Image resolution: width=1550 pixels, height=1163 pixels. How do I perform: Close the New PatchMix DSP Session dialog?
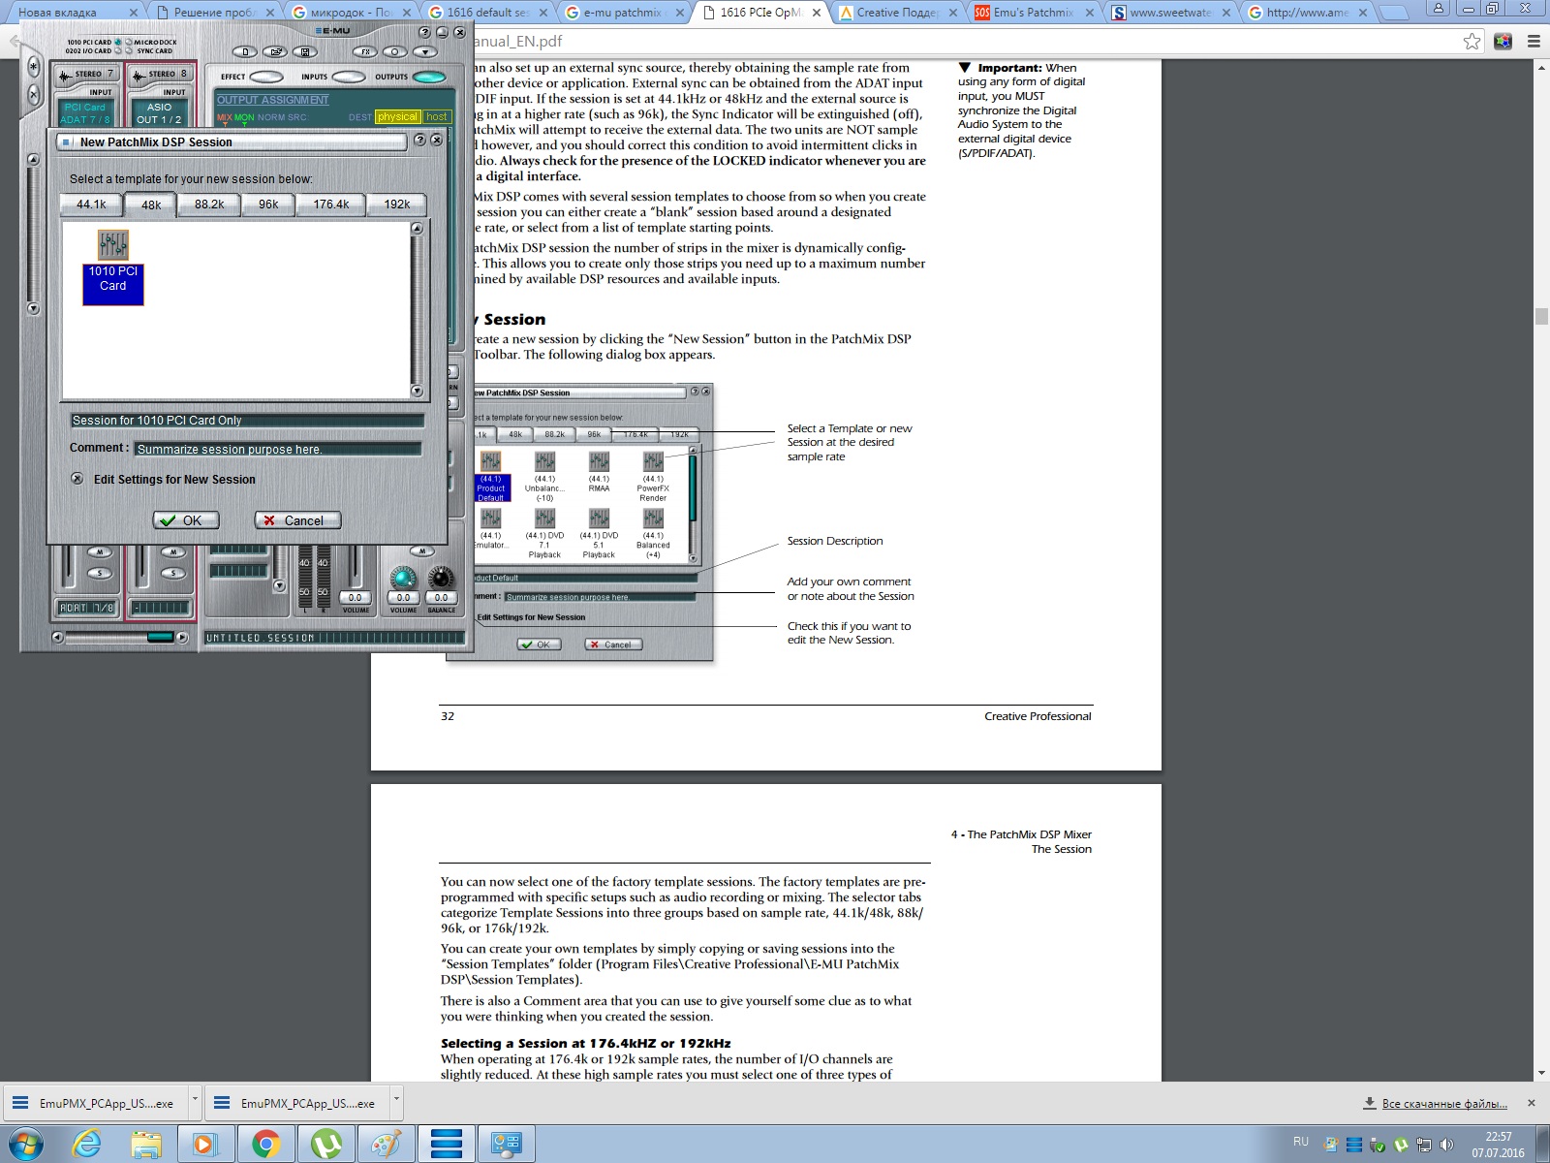437,141
